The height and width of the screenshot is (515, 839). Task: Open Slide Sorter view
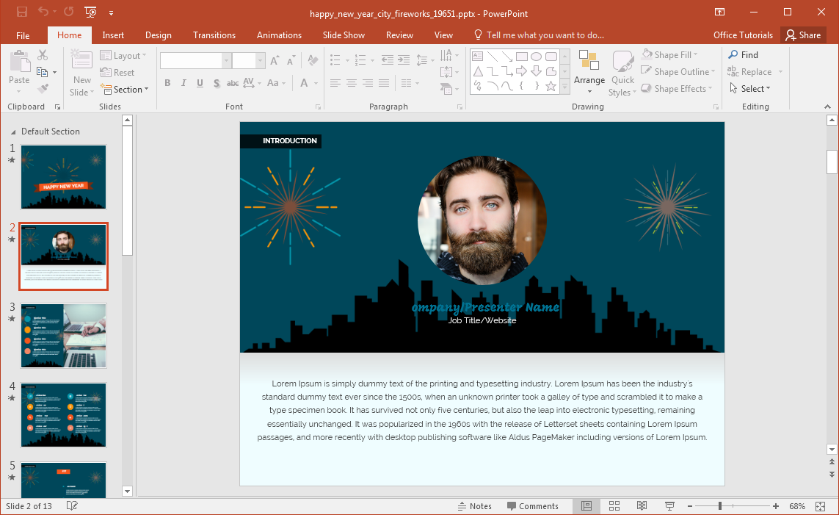click(614, 506)
